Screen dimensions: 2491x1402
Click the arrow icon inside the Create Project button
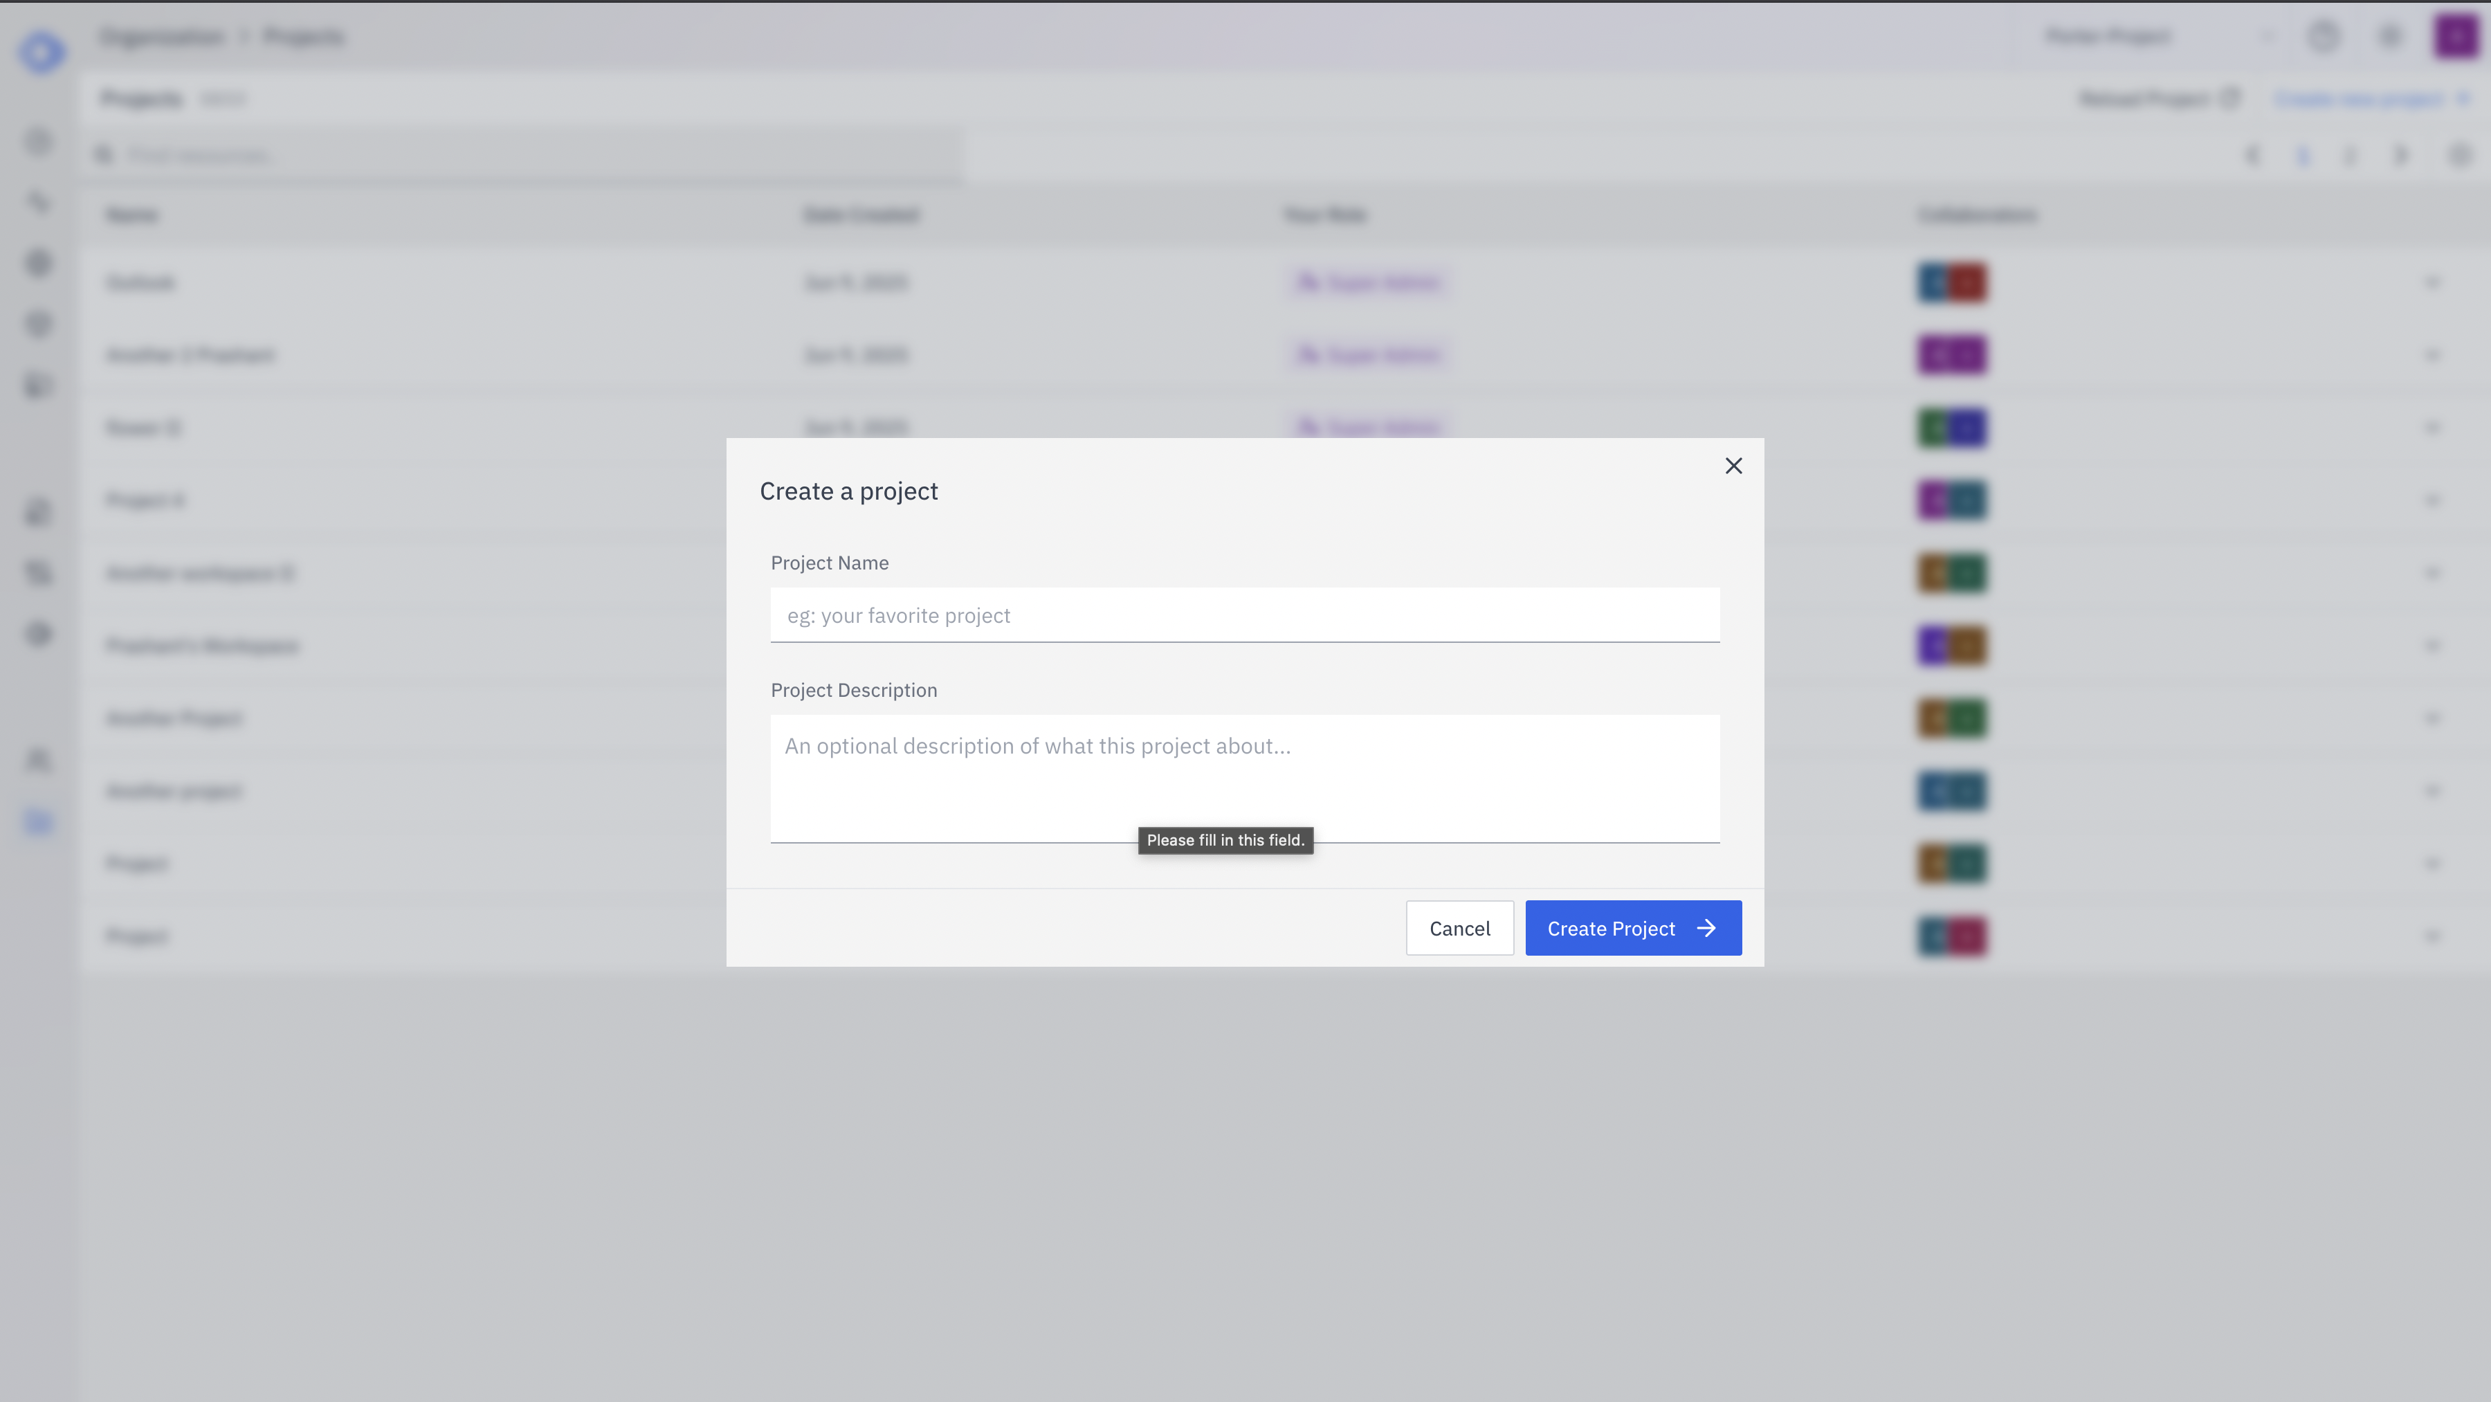click(1706, 927)
